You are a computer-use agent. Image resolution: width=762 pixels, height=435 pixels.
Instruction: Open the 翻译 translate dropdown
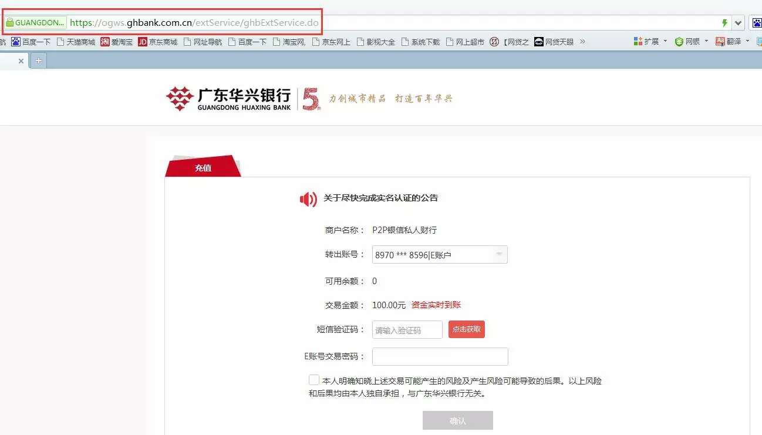coord(732,42)
